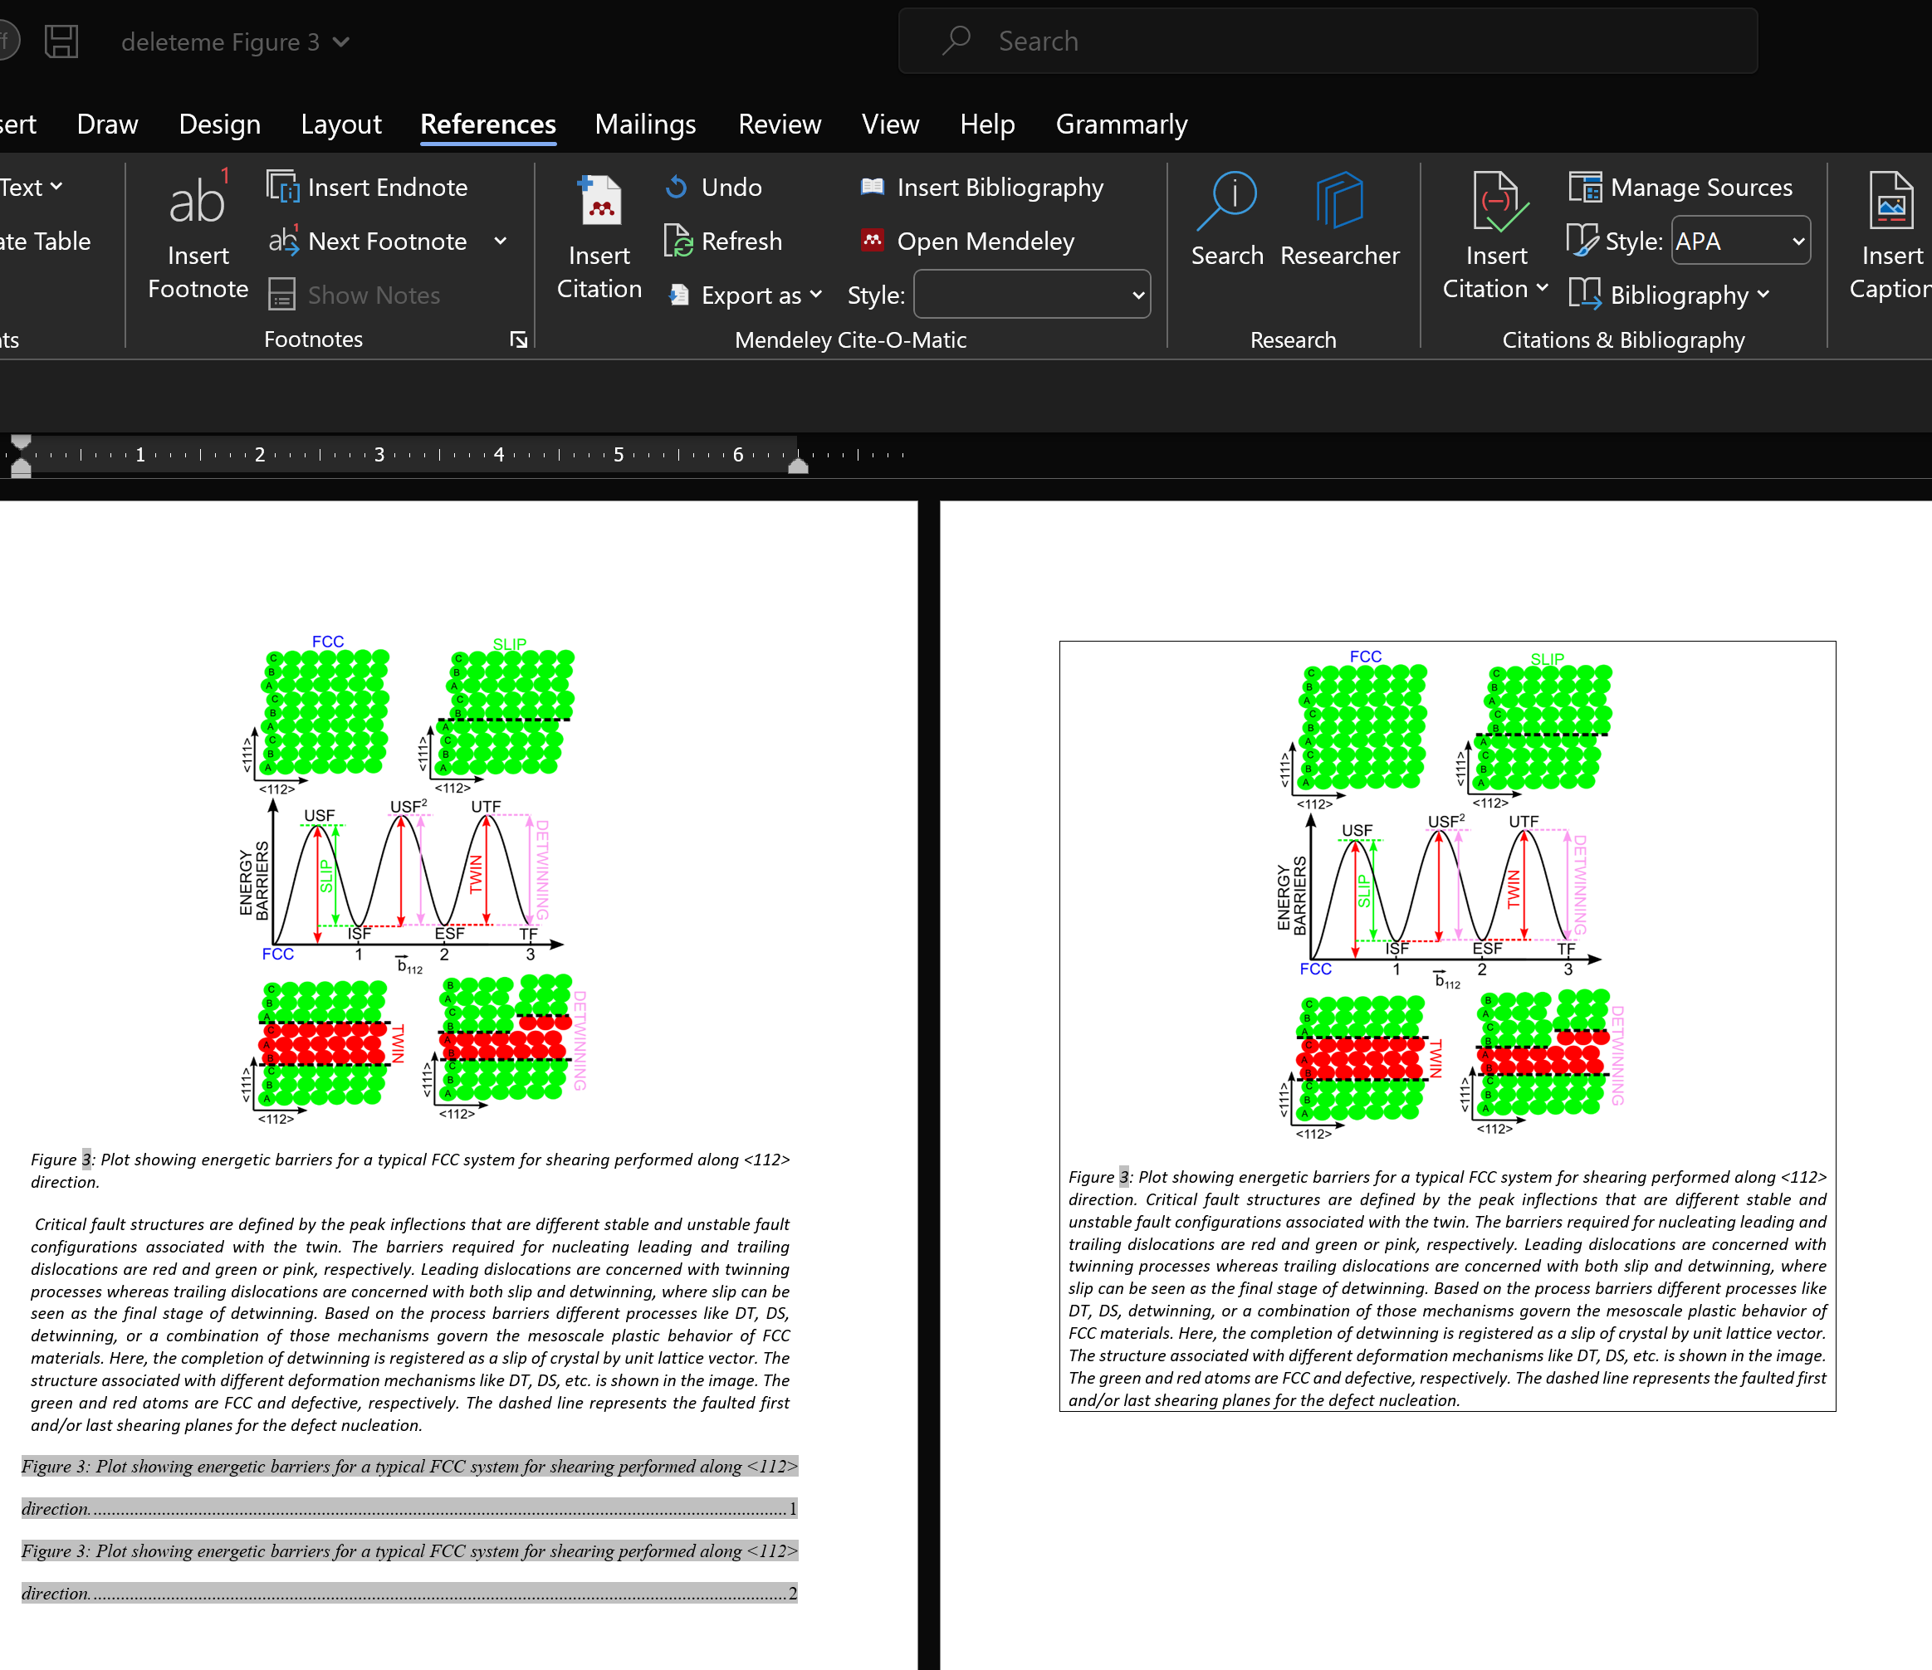Click the Save icon in title bar
This screenshot has height=1670, width=1932.
pyautogui.click(x=61, y=42)
